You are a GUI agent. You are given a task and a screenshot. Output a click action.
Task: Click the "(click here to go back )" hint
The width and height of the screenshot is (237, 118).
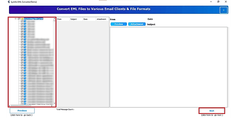point(21,115)
